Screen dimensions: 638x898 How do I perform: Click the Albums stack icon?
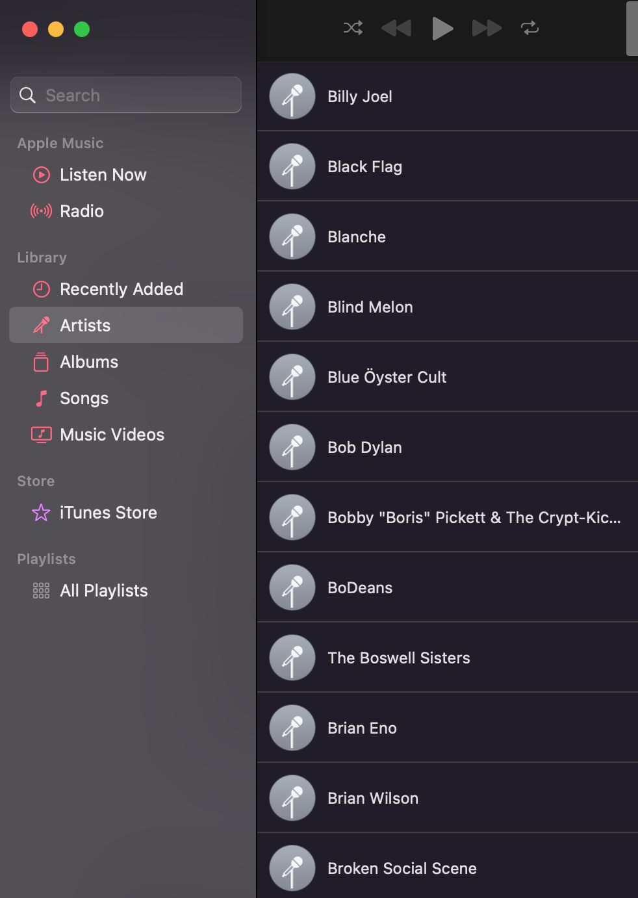(x=42, y=362)
